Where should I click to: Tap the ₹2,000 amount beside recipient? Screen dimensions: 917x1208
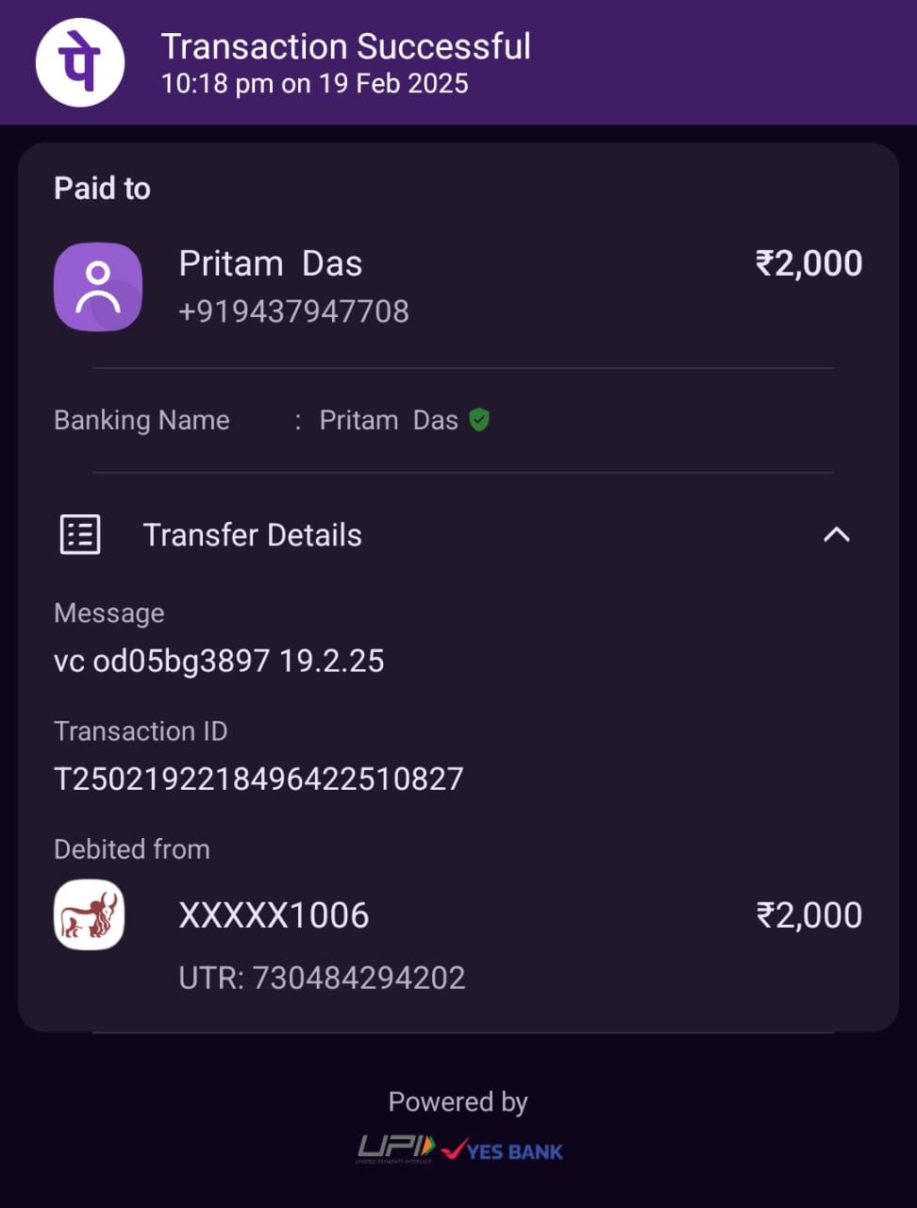click(809, 263)
